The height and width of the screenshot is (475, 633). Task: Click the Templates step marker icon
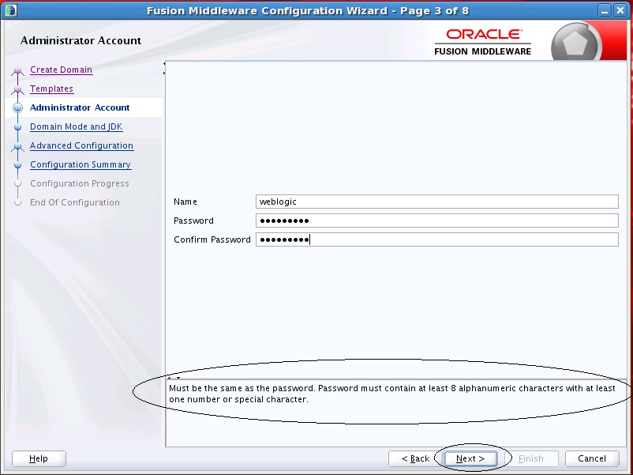coord(17,89)
